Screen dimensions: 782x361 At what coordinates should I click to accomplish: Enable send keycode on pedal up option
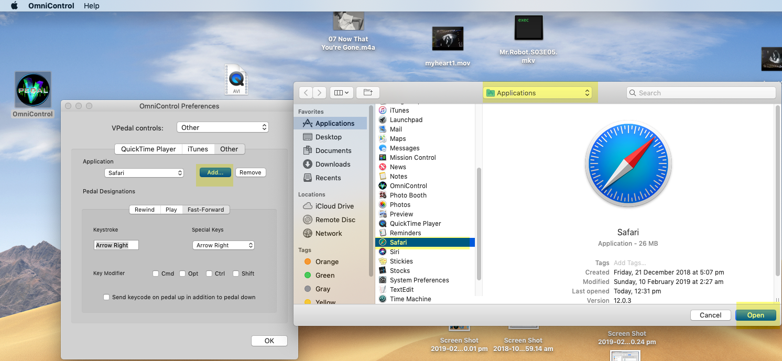coord(106,297)
